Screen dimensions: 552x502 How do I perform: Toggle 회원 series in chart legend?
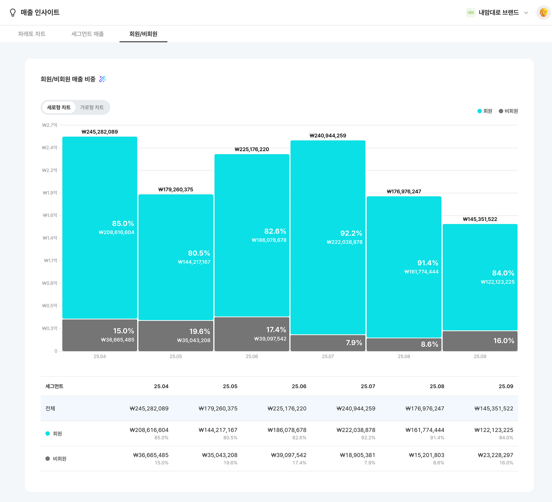484,111
